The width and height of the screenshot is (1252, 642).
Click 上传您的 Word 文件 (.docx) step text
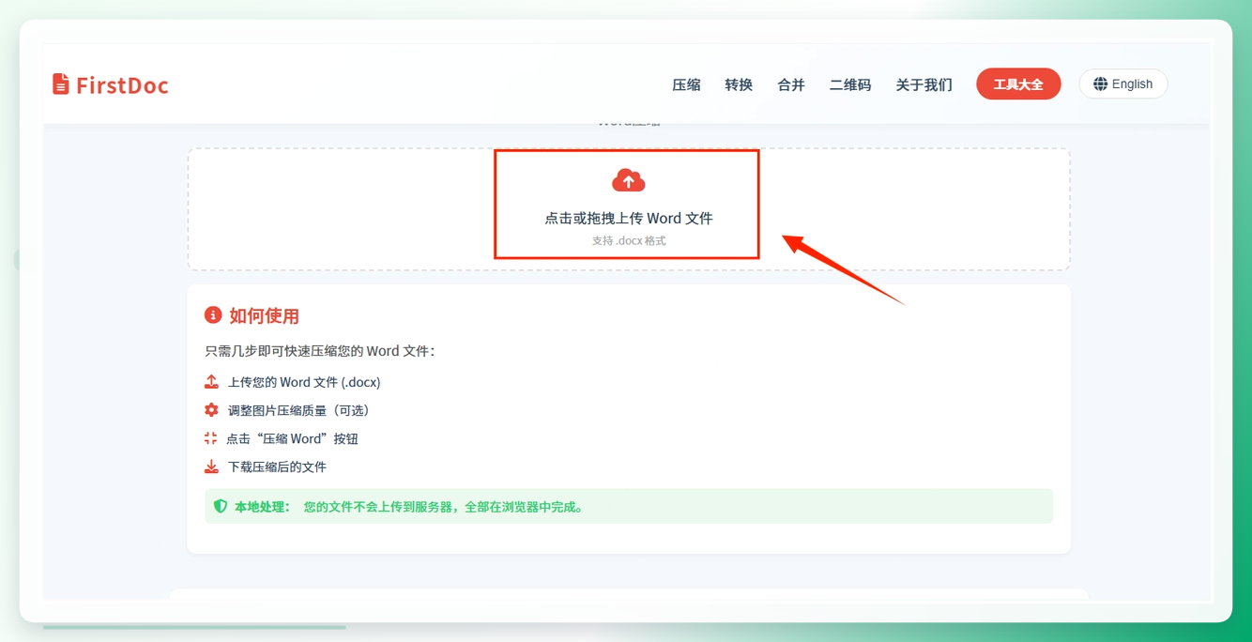coord(304,382)
